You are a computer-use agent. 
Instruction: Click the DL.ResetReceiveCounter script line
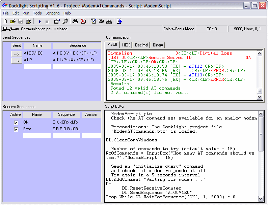(152, 188)
